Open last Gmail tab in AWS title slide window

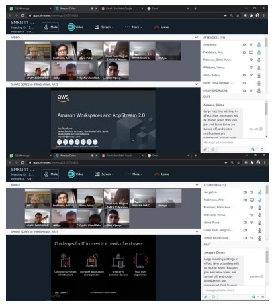pyautogui.click(x=168, y=9)
